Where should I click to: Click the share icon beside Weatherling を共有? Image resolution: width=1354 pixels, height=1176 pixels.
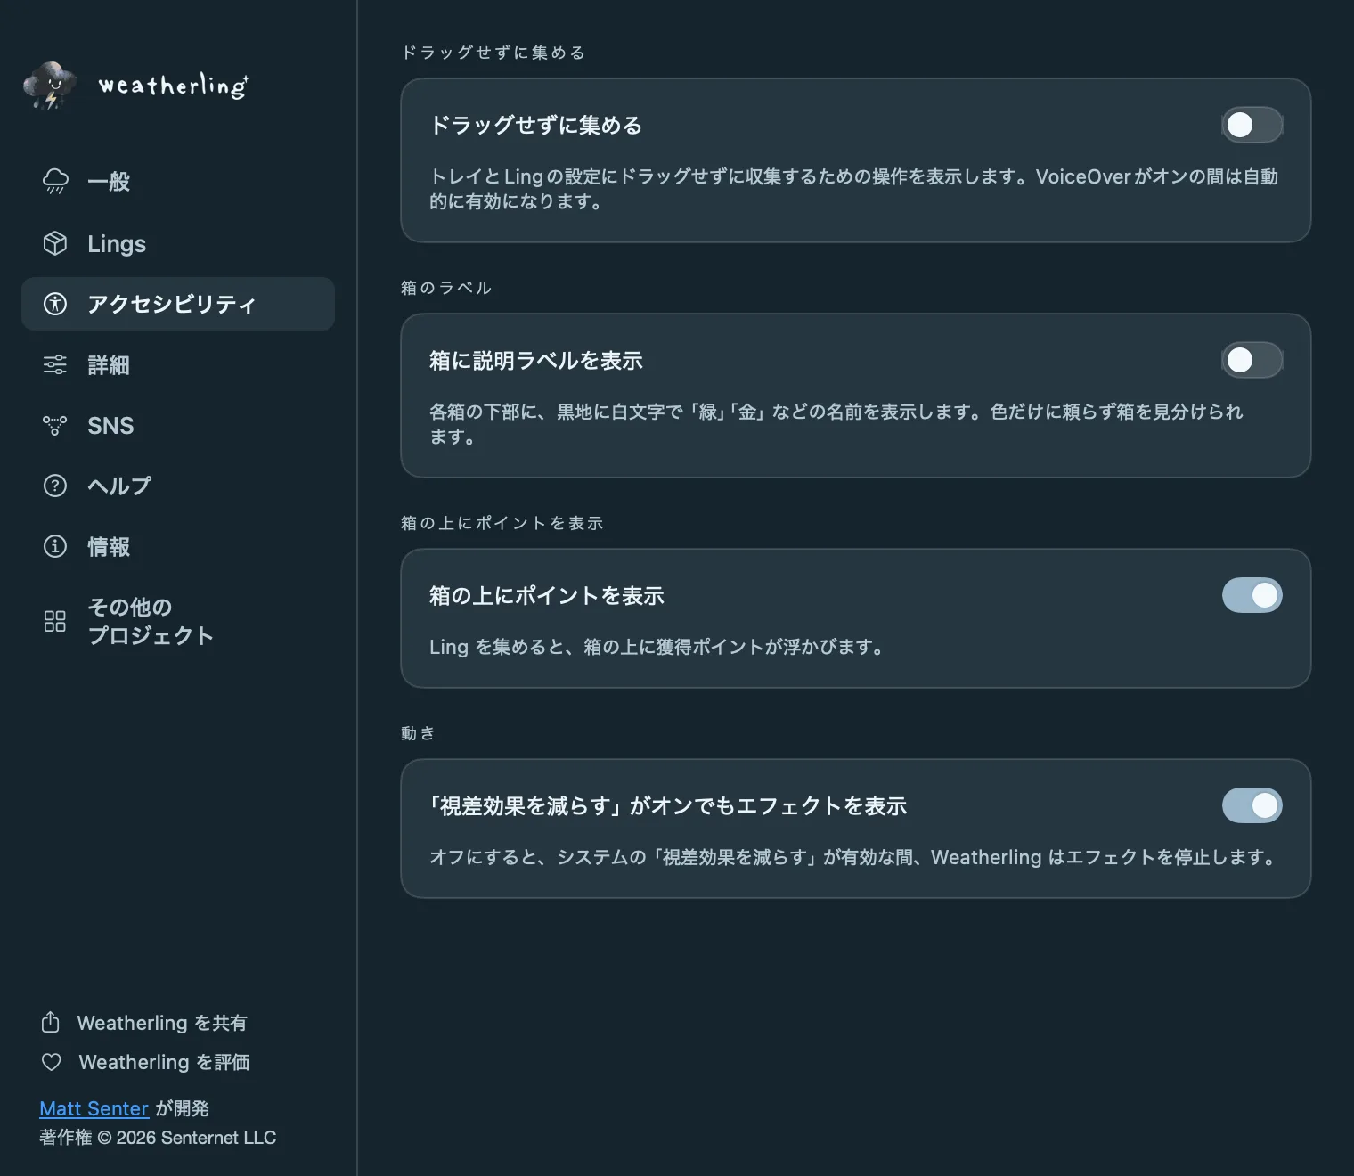pos(51,1022)
